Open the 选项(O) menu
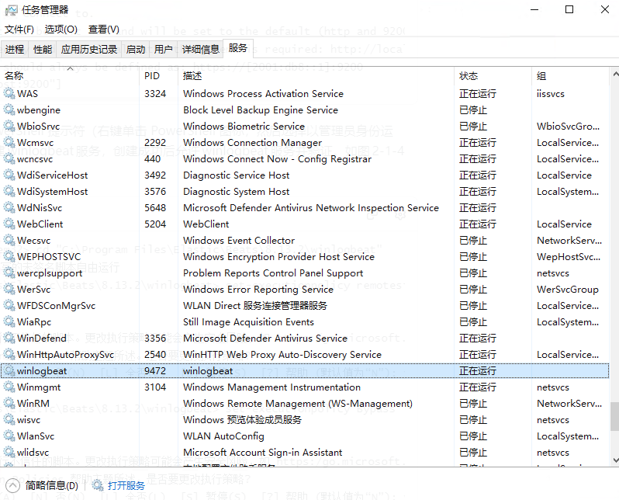Screen dimensions: 619x500 tap(61, 30)
